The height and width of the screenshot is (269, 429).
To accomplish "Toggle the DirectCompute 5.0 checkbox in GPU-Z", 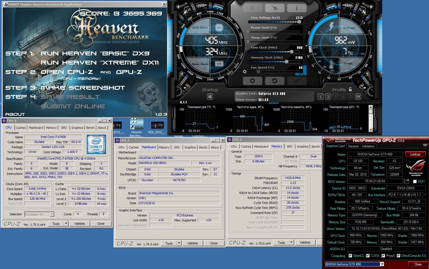I will click(x=399, y=256).
